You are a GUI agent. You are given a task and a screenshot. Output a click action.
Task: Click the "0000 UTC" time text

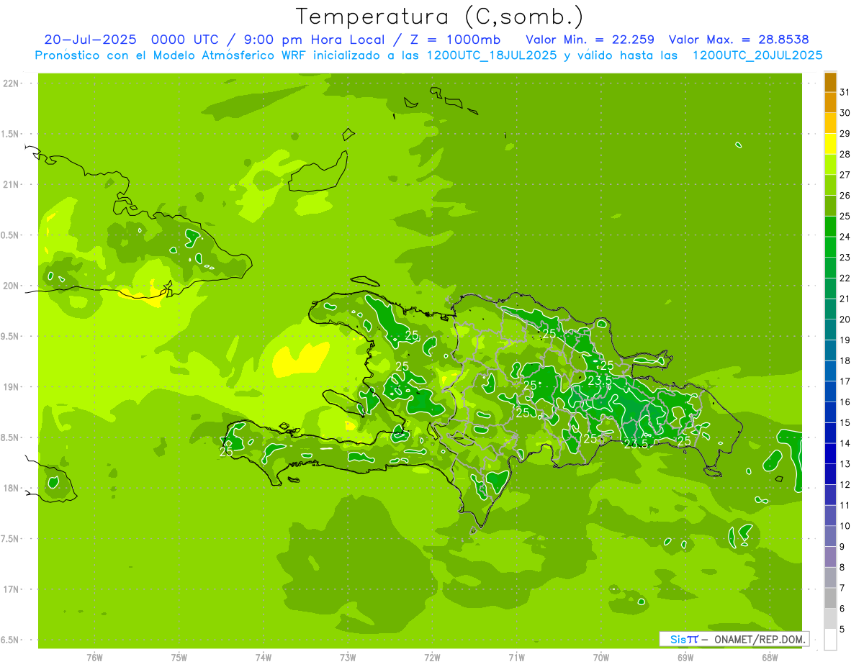click(x=186, y=40)
